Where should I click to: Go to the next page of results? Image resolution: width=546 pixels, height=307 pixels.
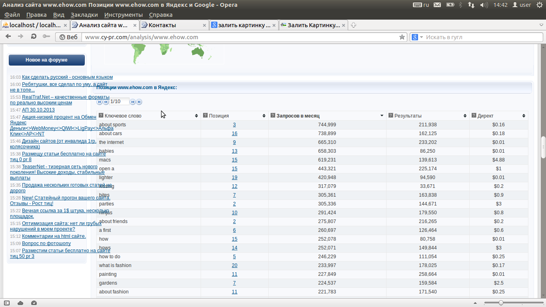tap(133, 102)
